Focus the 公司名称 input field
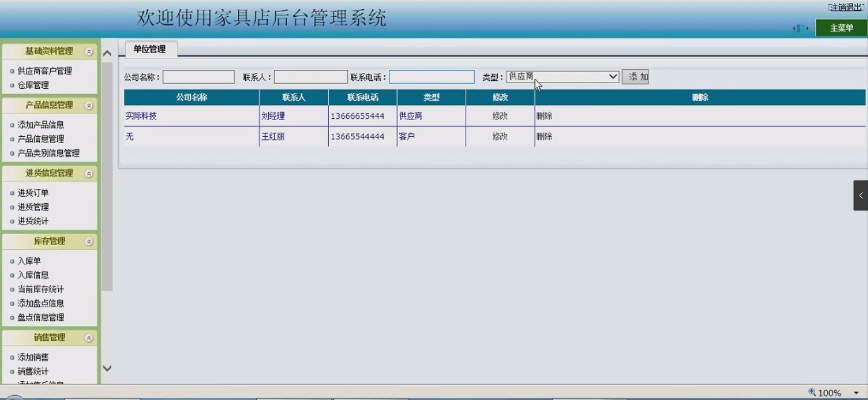 199,77
